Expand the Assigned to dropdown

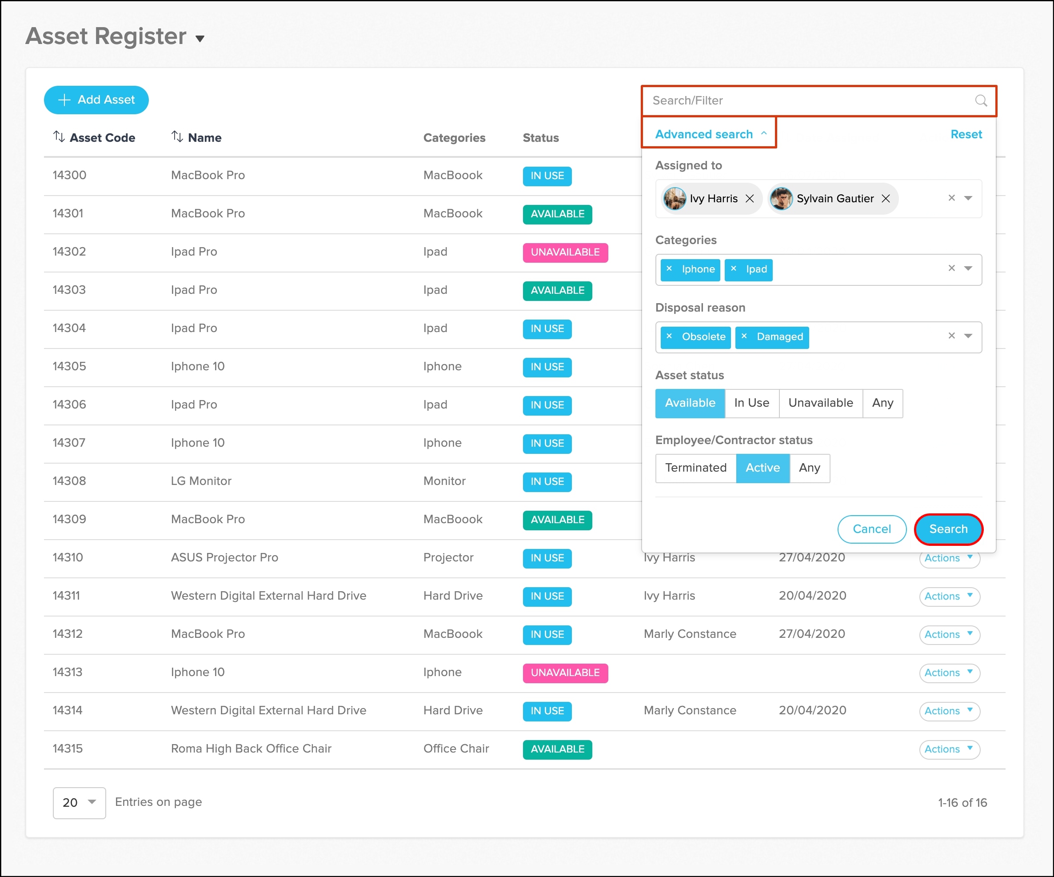(x=968, y=198)
